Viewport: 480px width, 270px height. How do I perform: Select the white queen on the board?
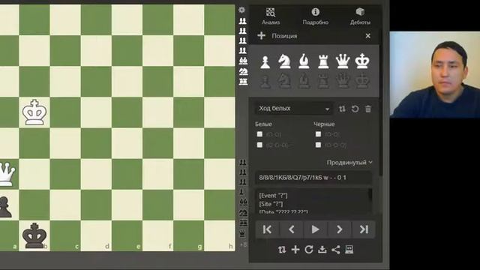pos(7,174)
